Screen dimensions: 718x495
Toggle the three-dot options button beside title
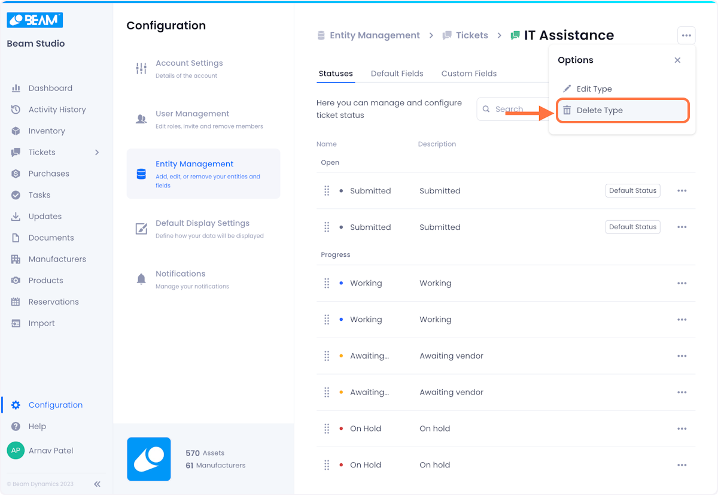pyautogui.click(x=686, y=35)
